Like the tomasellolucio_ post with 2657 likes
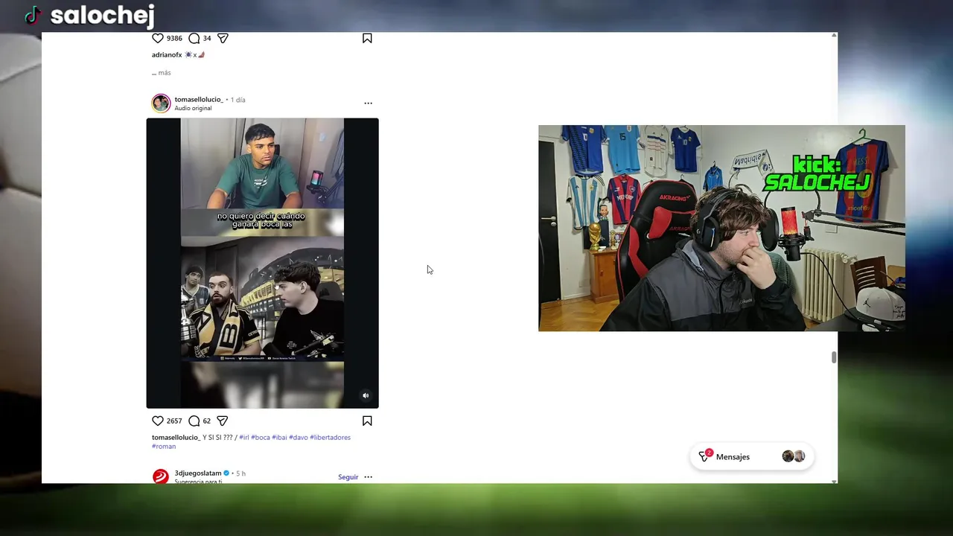The height and width of the screenshot is (536, 953). 158,421
